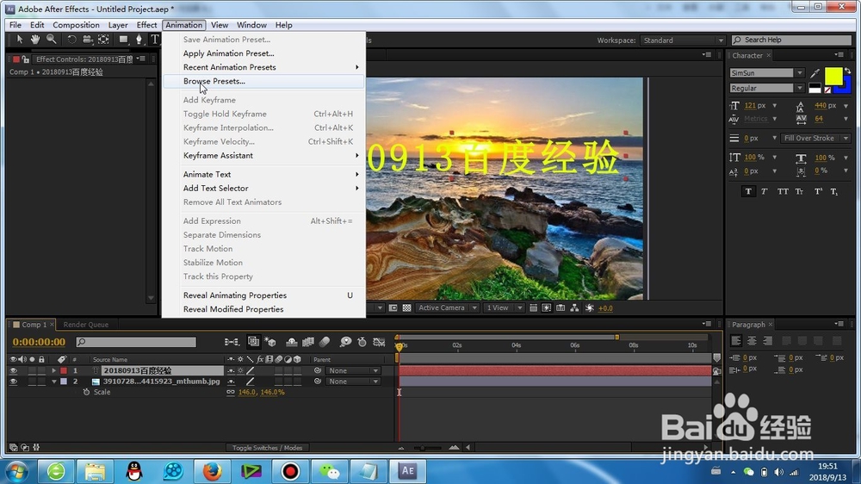The height and width of the screenshot is (484, 861).
Task: Click the Character panel tab
Action: tap(746, 55)
